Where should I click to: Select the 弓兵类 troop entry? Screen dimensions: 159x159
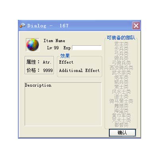point(122,53)
